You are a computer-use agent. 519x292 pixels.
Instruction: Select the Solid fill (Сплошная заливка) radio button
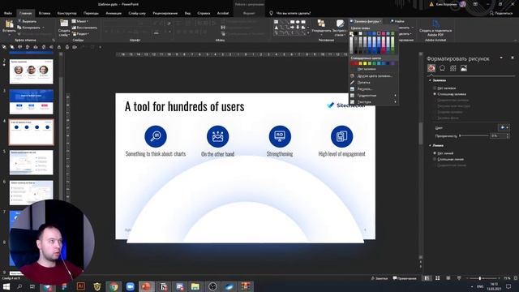tap(435, 94)
